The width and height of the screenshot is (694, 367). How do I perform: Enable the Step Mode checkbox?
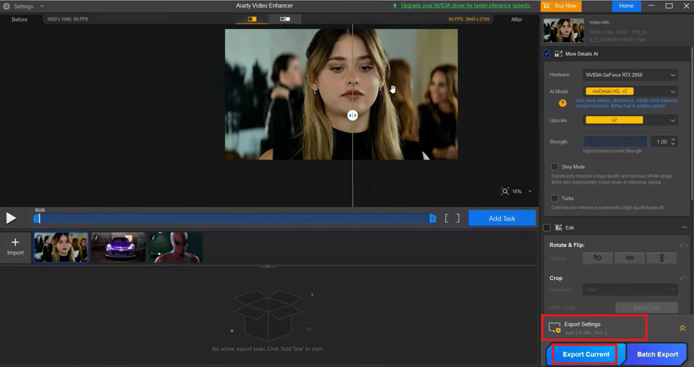tap(554, 167)
